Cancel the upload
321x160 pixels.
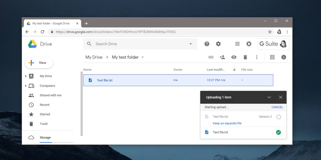[x=277, y=107]
